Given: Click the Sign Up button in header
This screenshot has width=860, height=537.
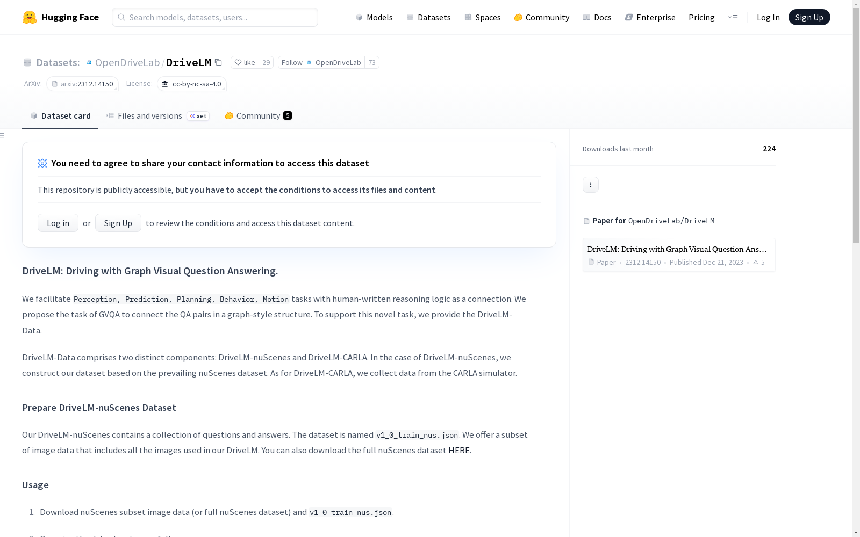Looking at the screenshot, I should tap(809, 17).
